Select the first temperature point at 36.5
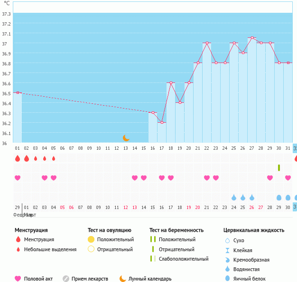Screen dimensions: 297x282 pyautogui.click(x=18, y=93)
